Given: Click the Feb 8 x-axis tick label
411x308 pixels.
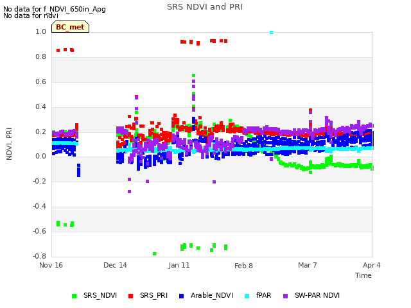Looking at the screenshot, I should coord(243,266).
